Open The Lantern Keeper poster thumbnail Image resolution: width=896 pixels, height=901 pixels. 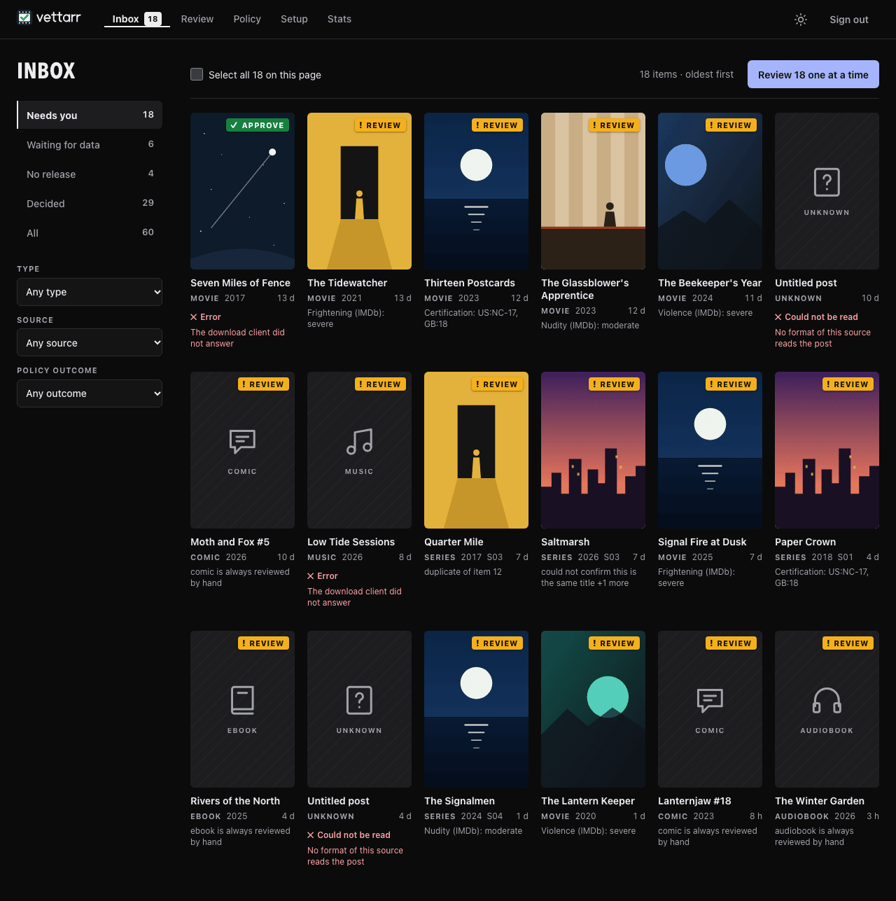tap(593, 709)
